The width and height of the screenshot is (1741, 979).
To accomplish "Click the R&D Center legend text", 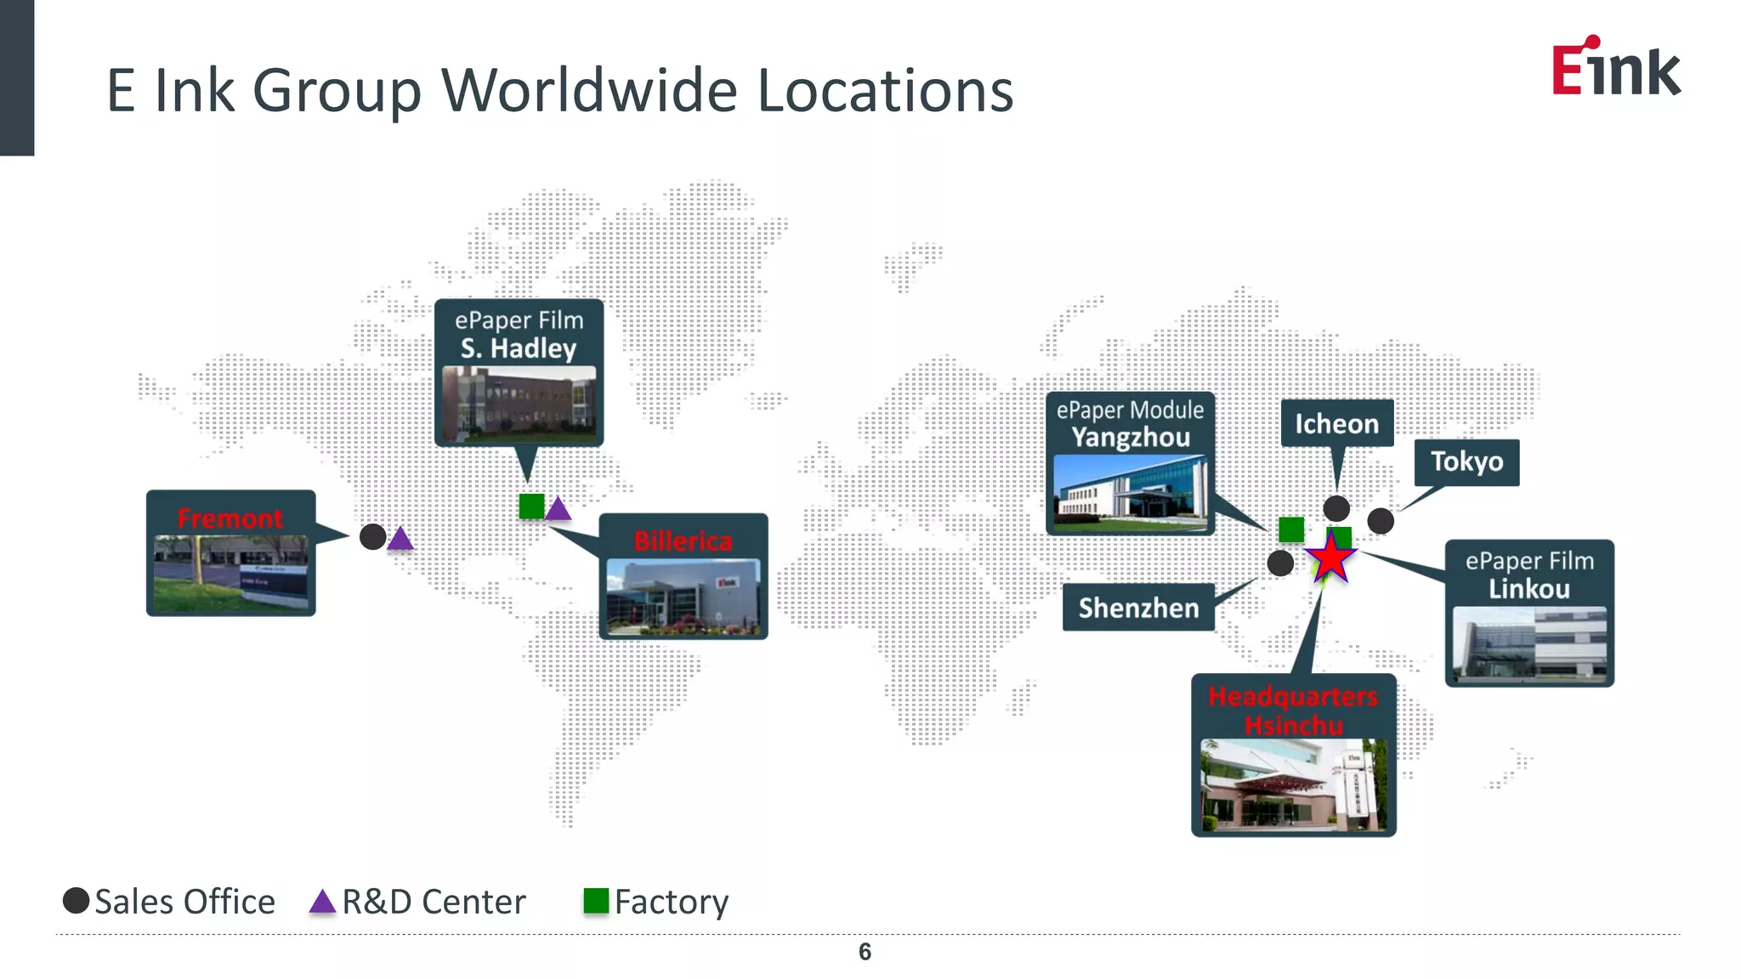I will [434, 902].
